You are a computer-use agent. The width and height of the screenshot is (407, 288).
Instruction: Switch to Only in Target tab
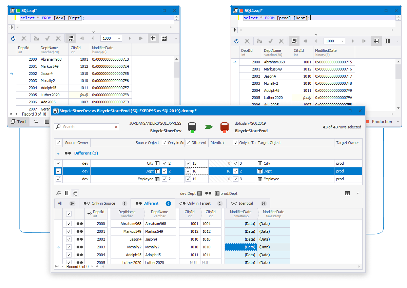[x=200, y=204]
